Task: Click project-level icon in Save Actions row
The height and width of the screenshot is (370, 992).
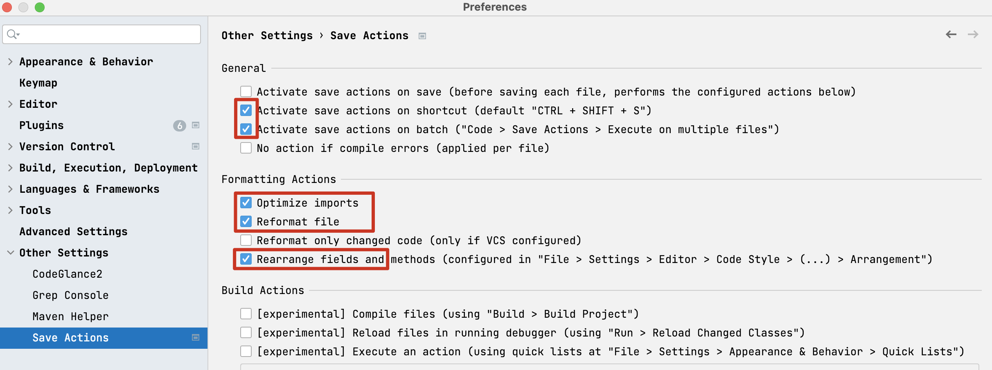Action: pyautogui.click(x=196, y=338)
